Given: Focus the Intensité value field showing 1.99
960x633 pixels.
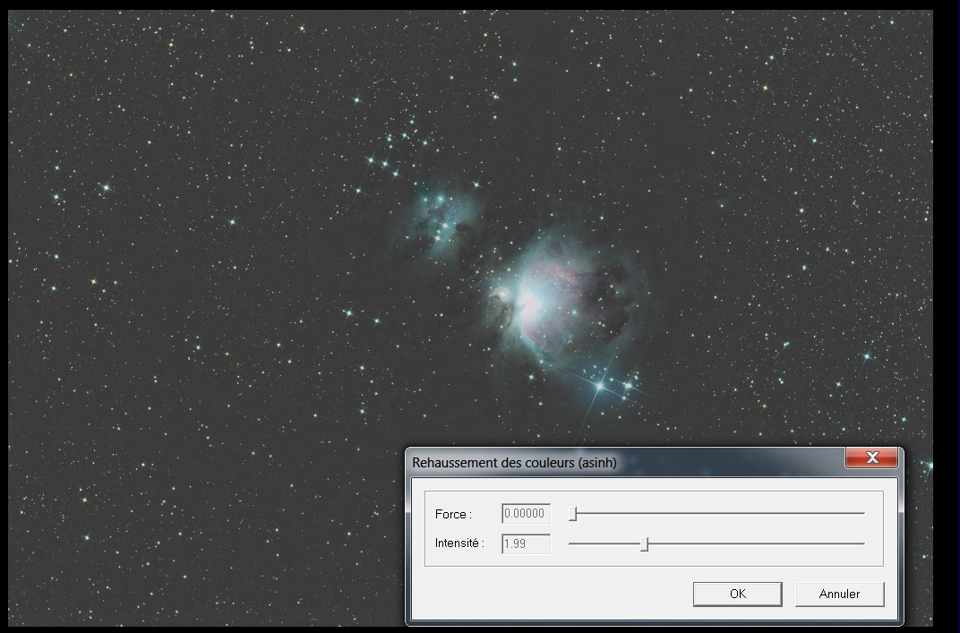Looking at the screenshot, I should click(x=526, y=543).
